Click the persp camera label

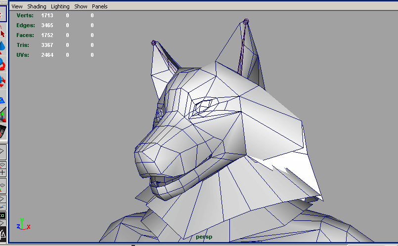204,237
